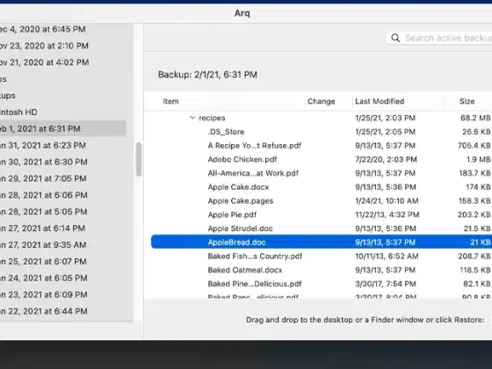Viewport: 492px width, 369px height.
Task: Focus the Search active backup field
Action: tap(439, 39)
